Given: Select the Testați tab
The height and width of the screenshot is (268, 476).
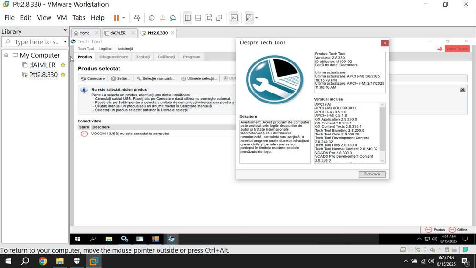Looking at the screenshot, I should coord(143,57).
